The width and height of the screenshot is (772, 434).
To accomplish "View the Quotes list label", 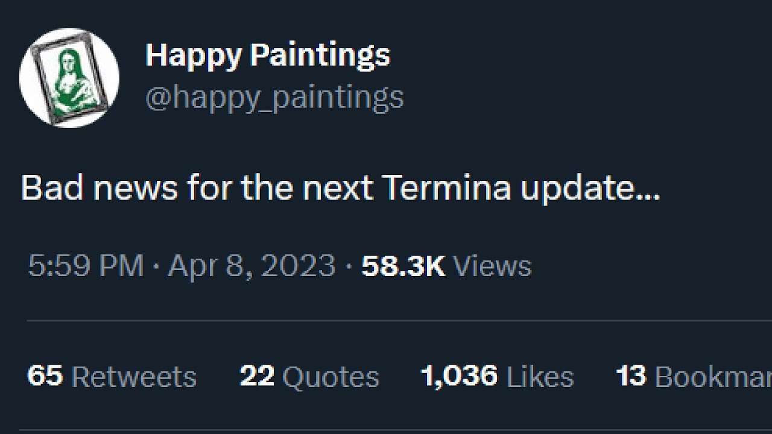I will pos(331,377).
